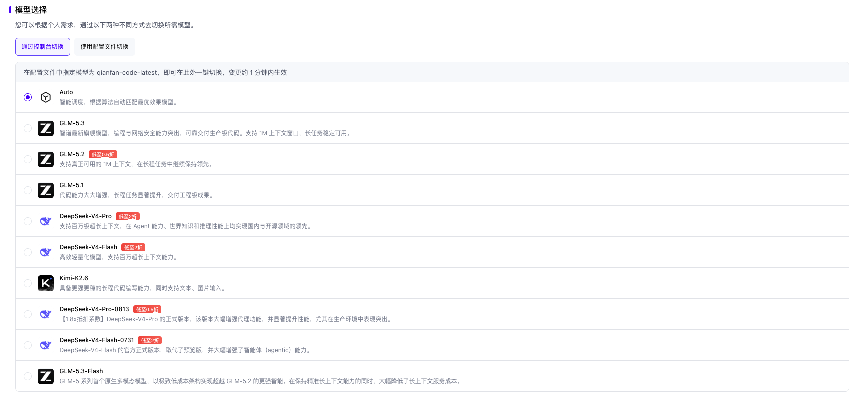The image size is (861, 396).
Task: Click the GLM-5.3 model name
Action: pos(72,123)
